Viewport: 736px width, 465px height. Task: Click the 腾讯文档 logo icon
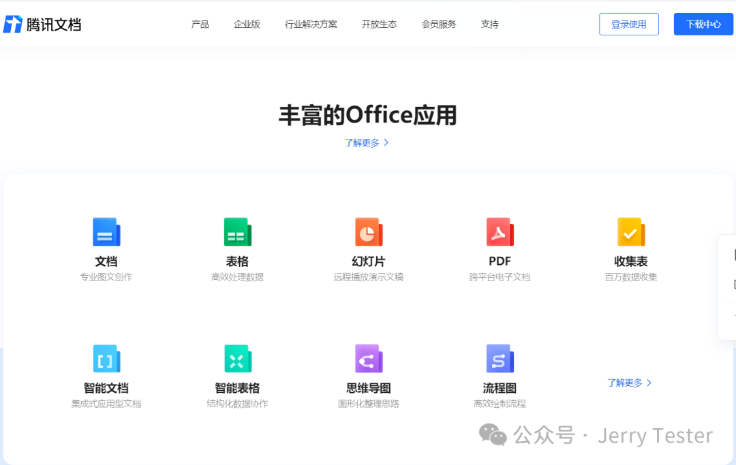click(x=13, y=24)
